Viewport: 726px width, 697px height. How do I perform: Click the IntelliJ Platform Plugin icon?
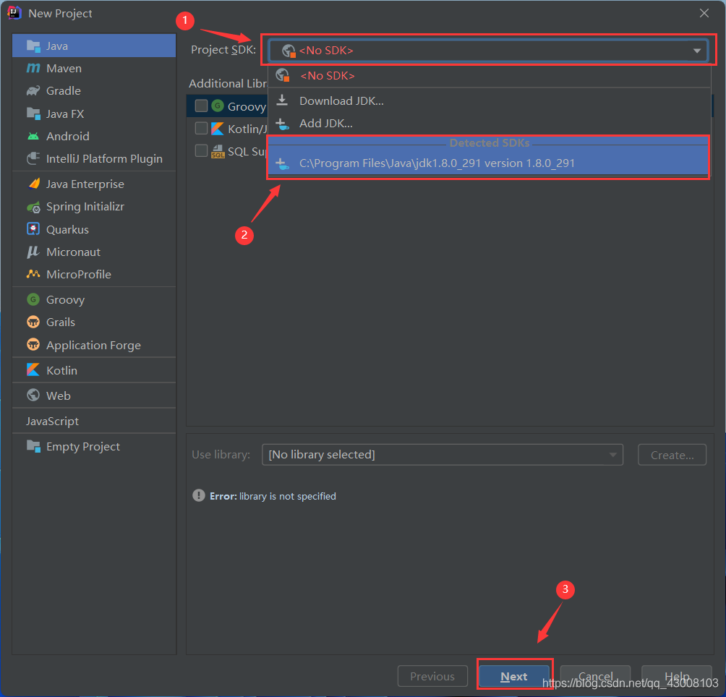coord(33,159)
